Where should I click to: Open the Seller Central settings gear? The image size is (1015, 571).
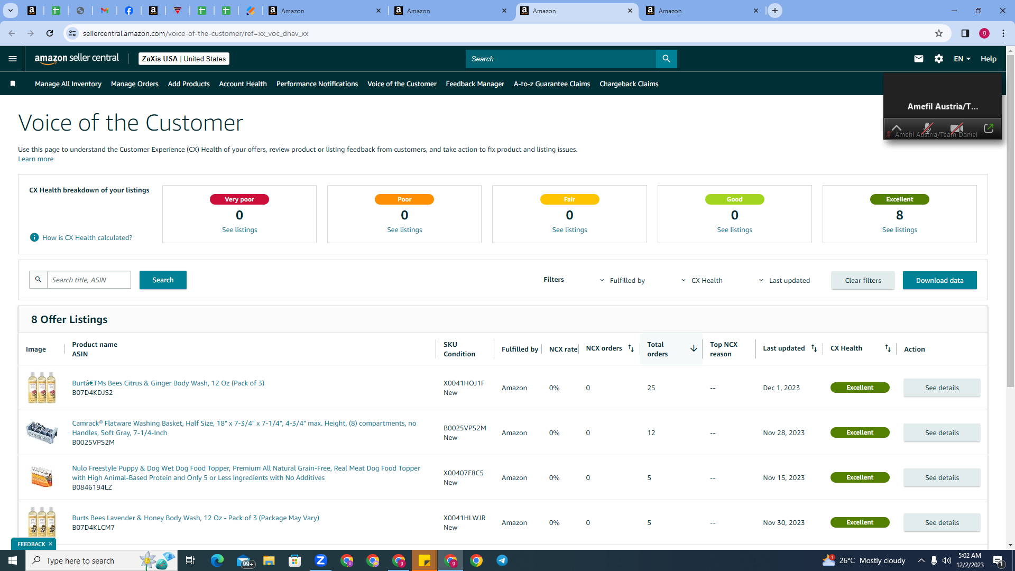939,59
